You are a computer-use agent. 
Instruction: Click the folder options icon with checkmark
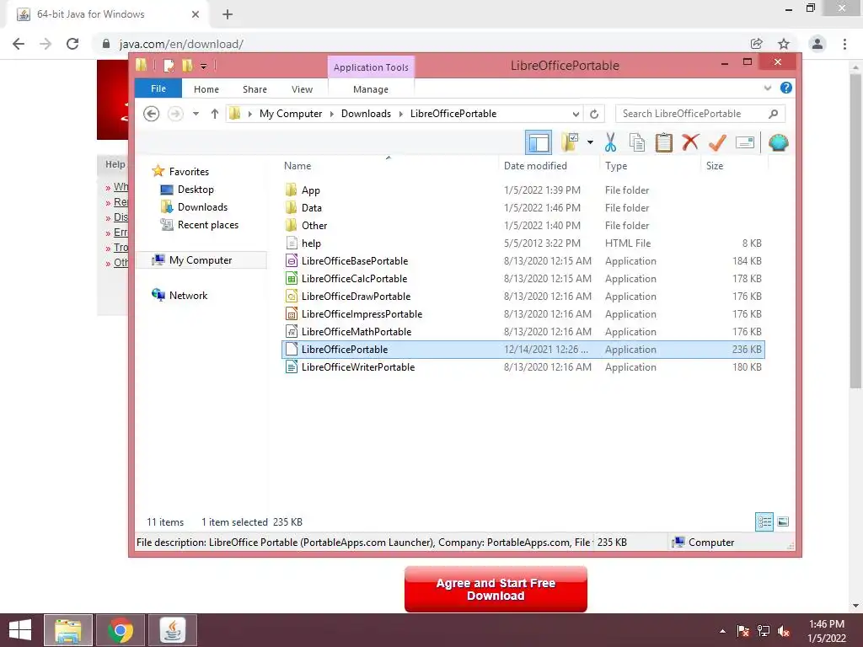click(571, 142)
